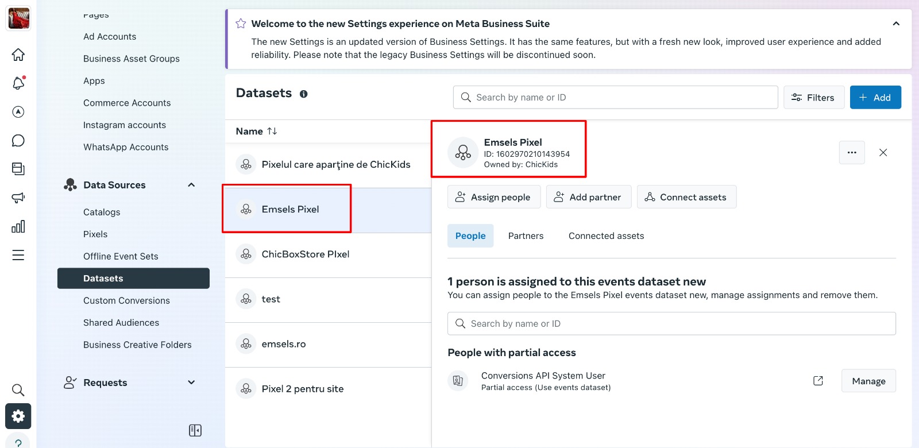Image resolution: width=919 pixels, height=448 pixels.
Task: Open the Ads megaphone icon
Action: [18, 198]
